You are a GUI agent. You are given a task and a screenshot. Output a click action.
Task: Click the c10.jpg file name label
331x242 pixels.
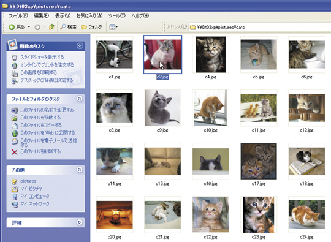(210, 130)
